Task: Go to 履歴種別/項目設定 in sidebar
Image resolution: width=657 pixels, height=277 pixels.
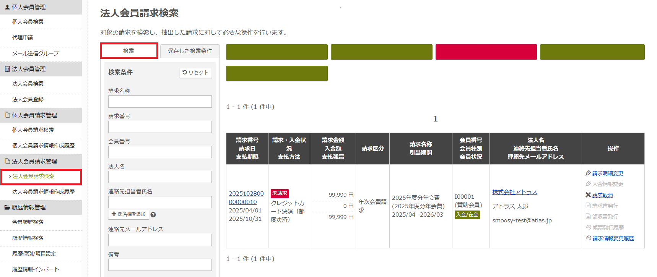Action: point(34,254)
